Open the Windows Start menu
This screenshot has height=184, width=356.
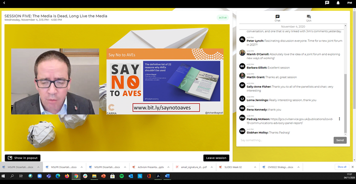click(3, 176)
